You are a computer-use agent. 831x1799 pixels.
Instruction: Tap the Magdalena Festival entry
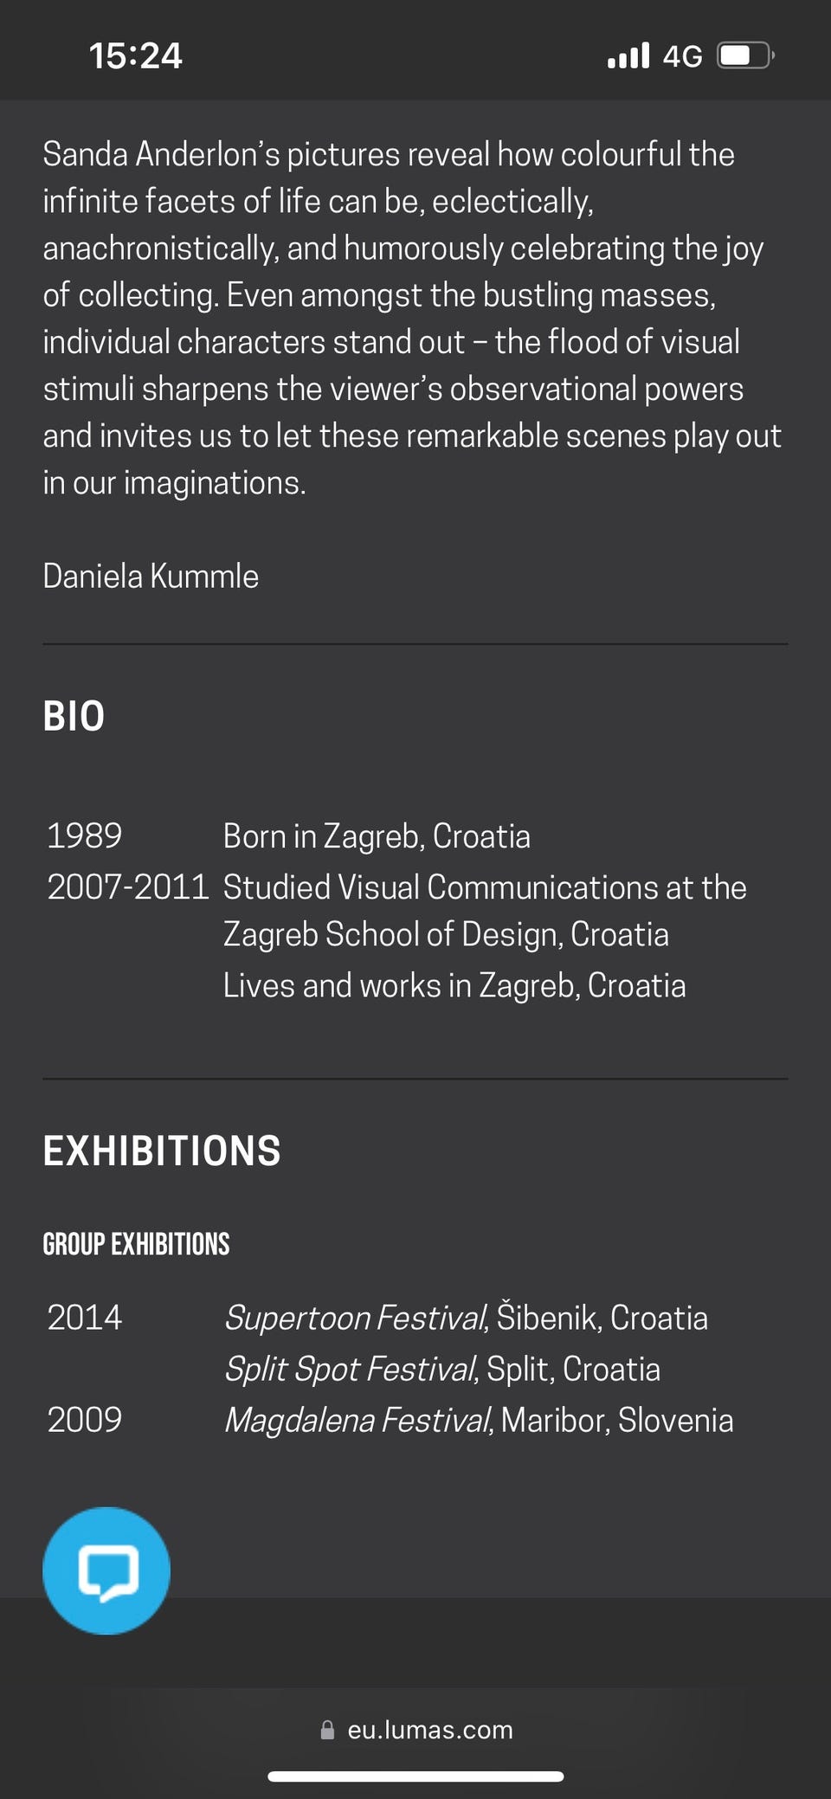[479, 1420]
